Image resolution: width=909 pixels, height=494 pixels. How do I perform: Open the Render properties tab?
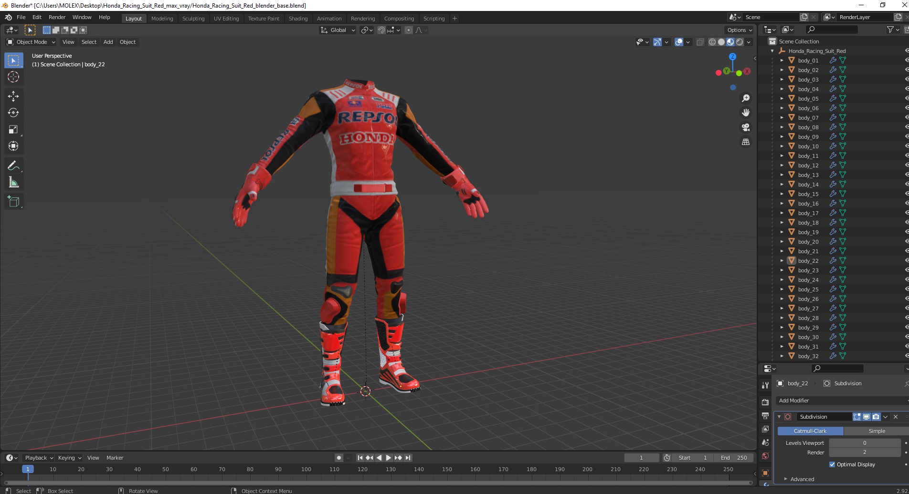765,402
